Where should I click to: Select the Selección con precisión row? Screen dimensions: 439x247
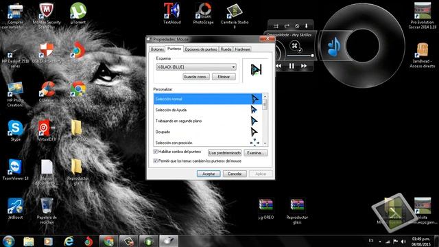point(208,142)
